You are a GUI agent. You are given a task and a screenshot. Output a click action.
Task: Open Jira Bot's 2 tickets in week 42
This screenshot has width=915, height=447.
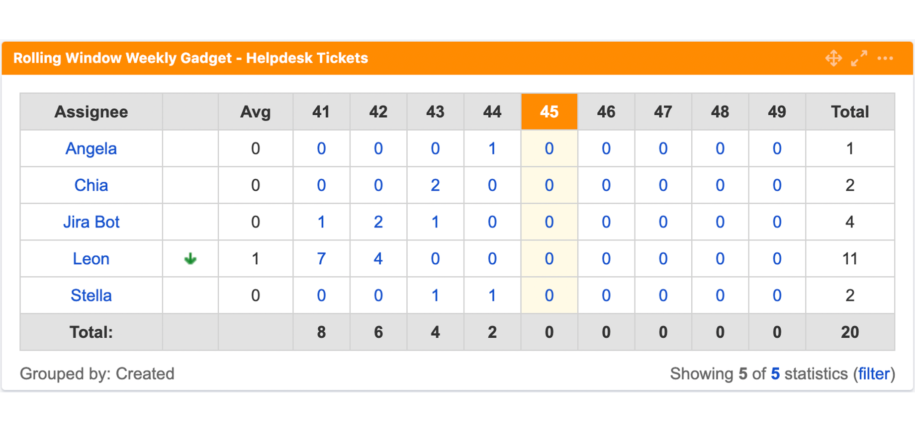click(x=378, y=222)
